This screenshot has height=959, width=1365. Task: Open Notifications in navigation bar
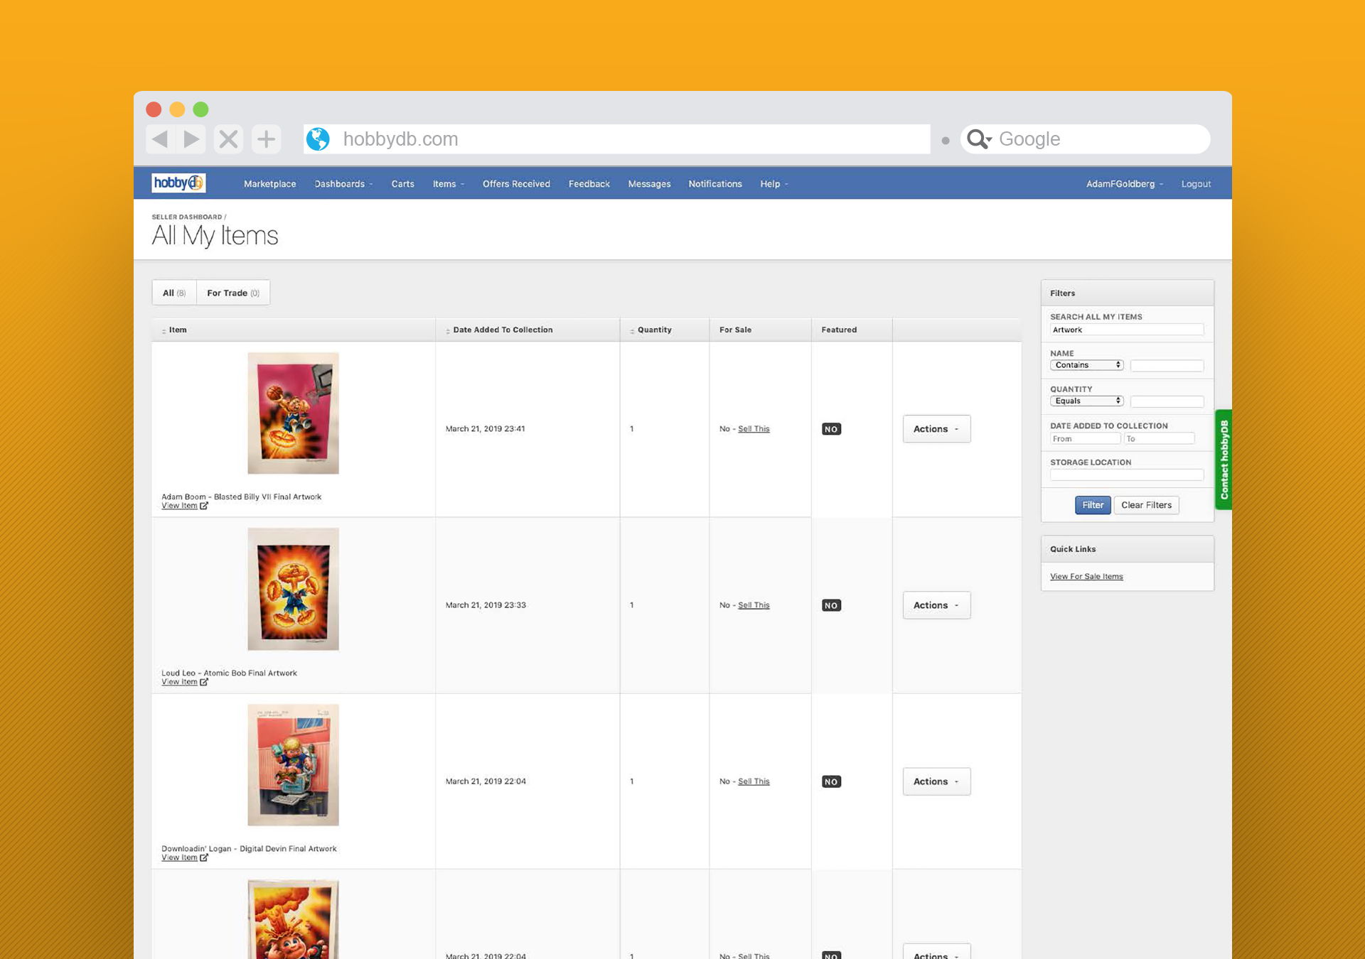click(714, 184)
